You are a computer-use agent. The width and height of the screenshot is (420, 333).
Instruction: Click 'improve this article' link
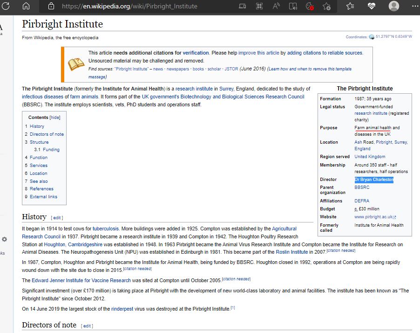(x=259, y=53)
